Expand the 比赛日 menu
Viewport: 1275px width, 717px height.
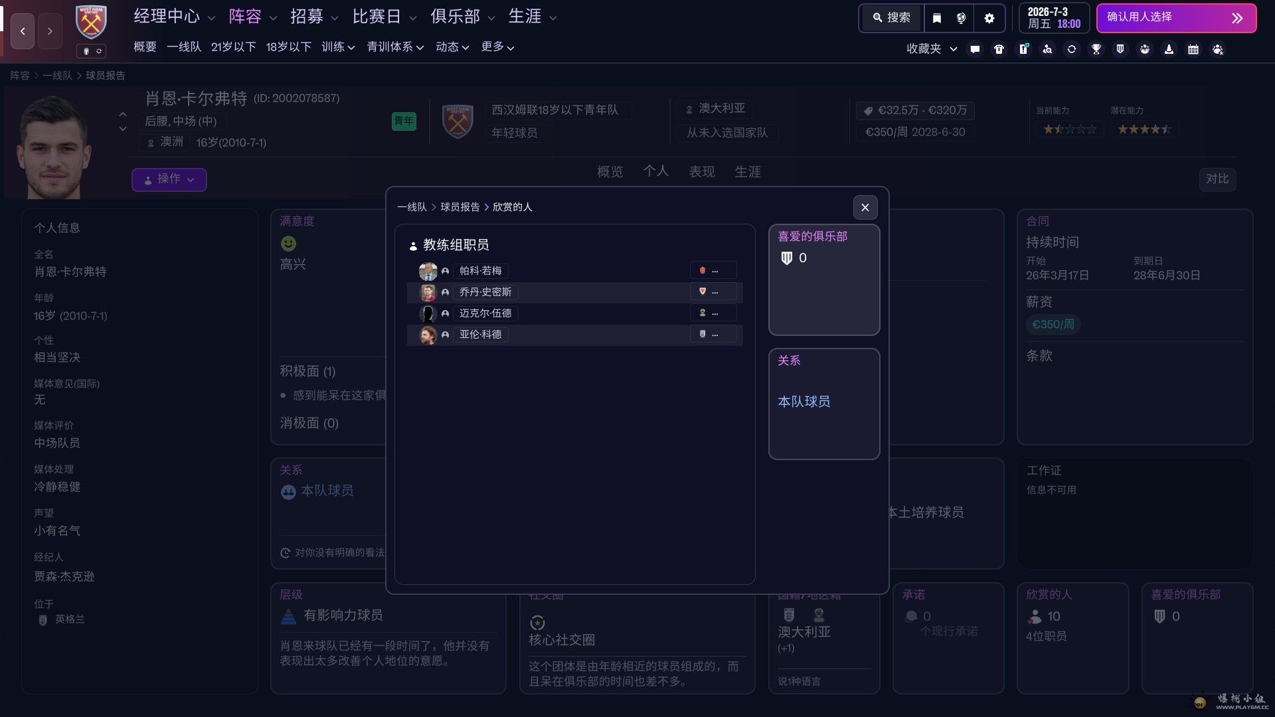(384, 17)
